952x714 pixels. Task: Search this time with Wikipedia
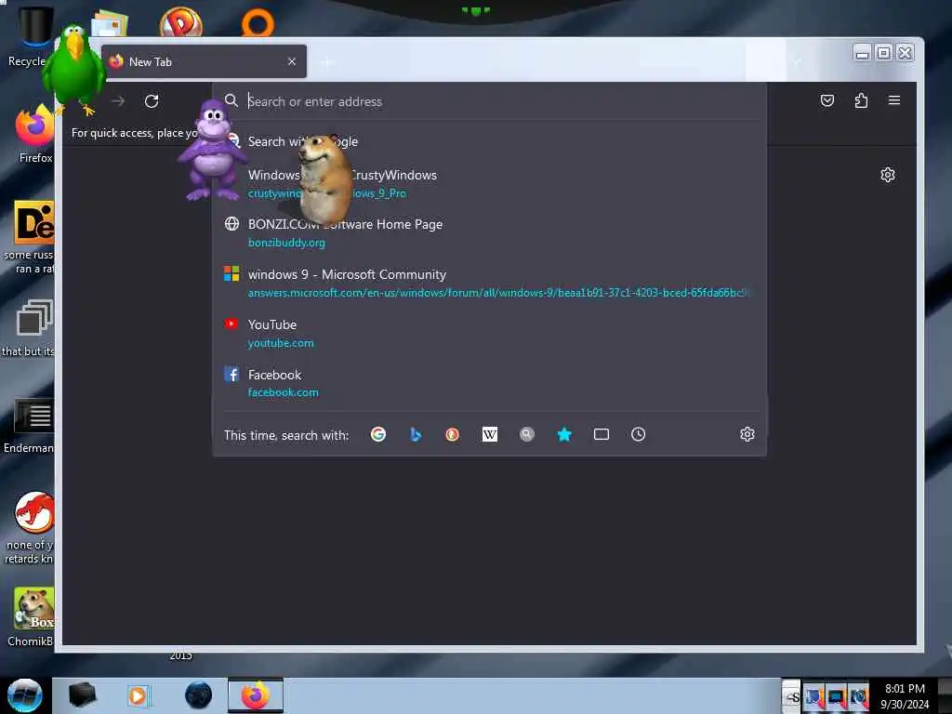tap(489, 434)
